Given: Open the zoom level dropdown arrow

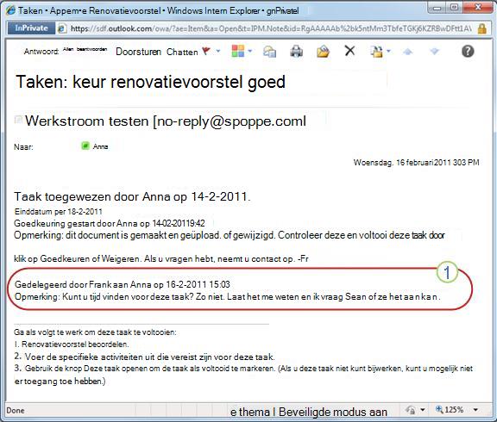Looking at the screenshot, I should pyautogui.click(x=475, y=410).
